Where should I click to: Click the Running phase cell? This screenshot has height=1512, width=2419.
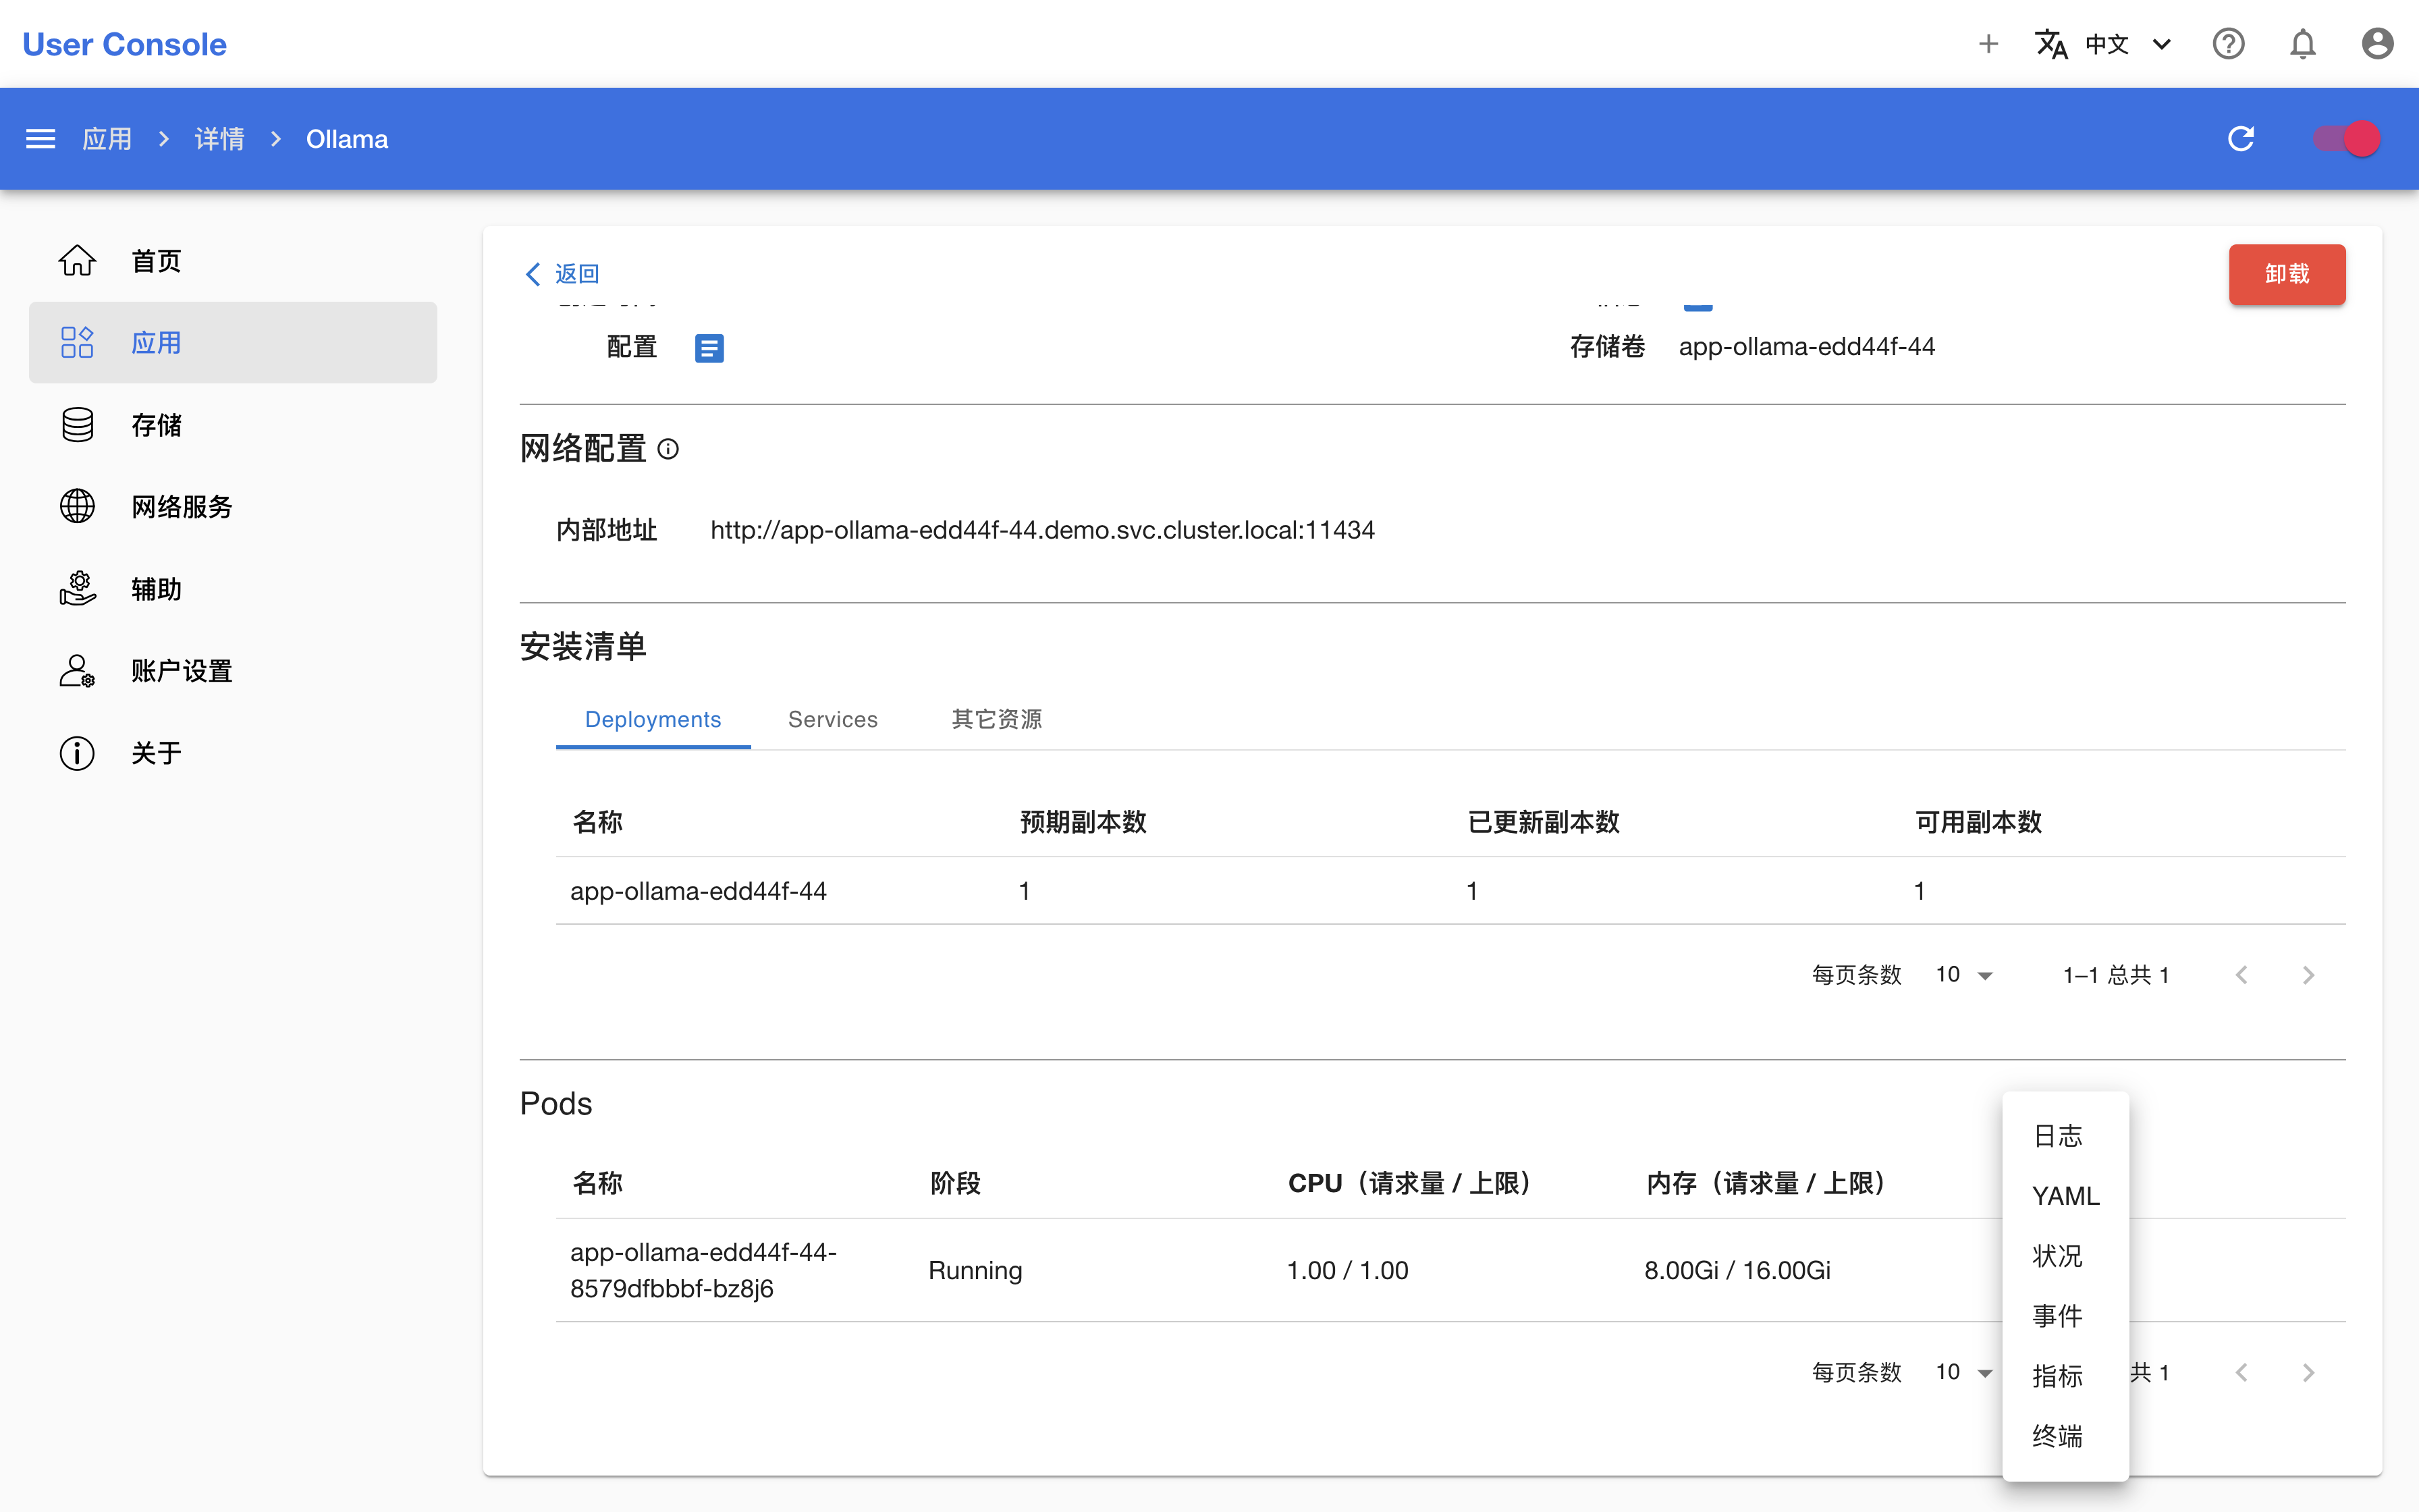tap(975, 1270)
